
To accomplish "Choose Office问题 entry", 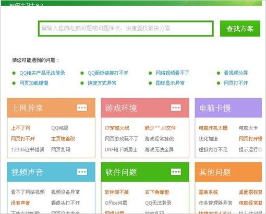I will pos(116,203).
